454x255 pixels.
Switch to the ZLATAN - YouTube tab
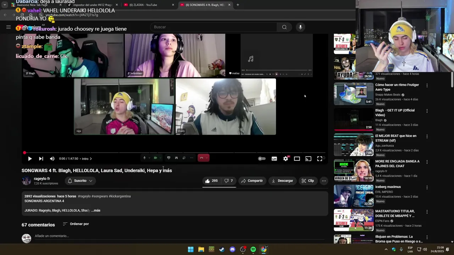click(149, 5)
